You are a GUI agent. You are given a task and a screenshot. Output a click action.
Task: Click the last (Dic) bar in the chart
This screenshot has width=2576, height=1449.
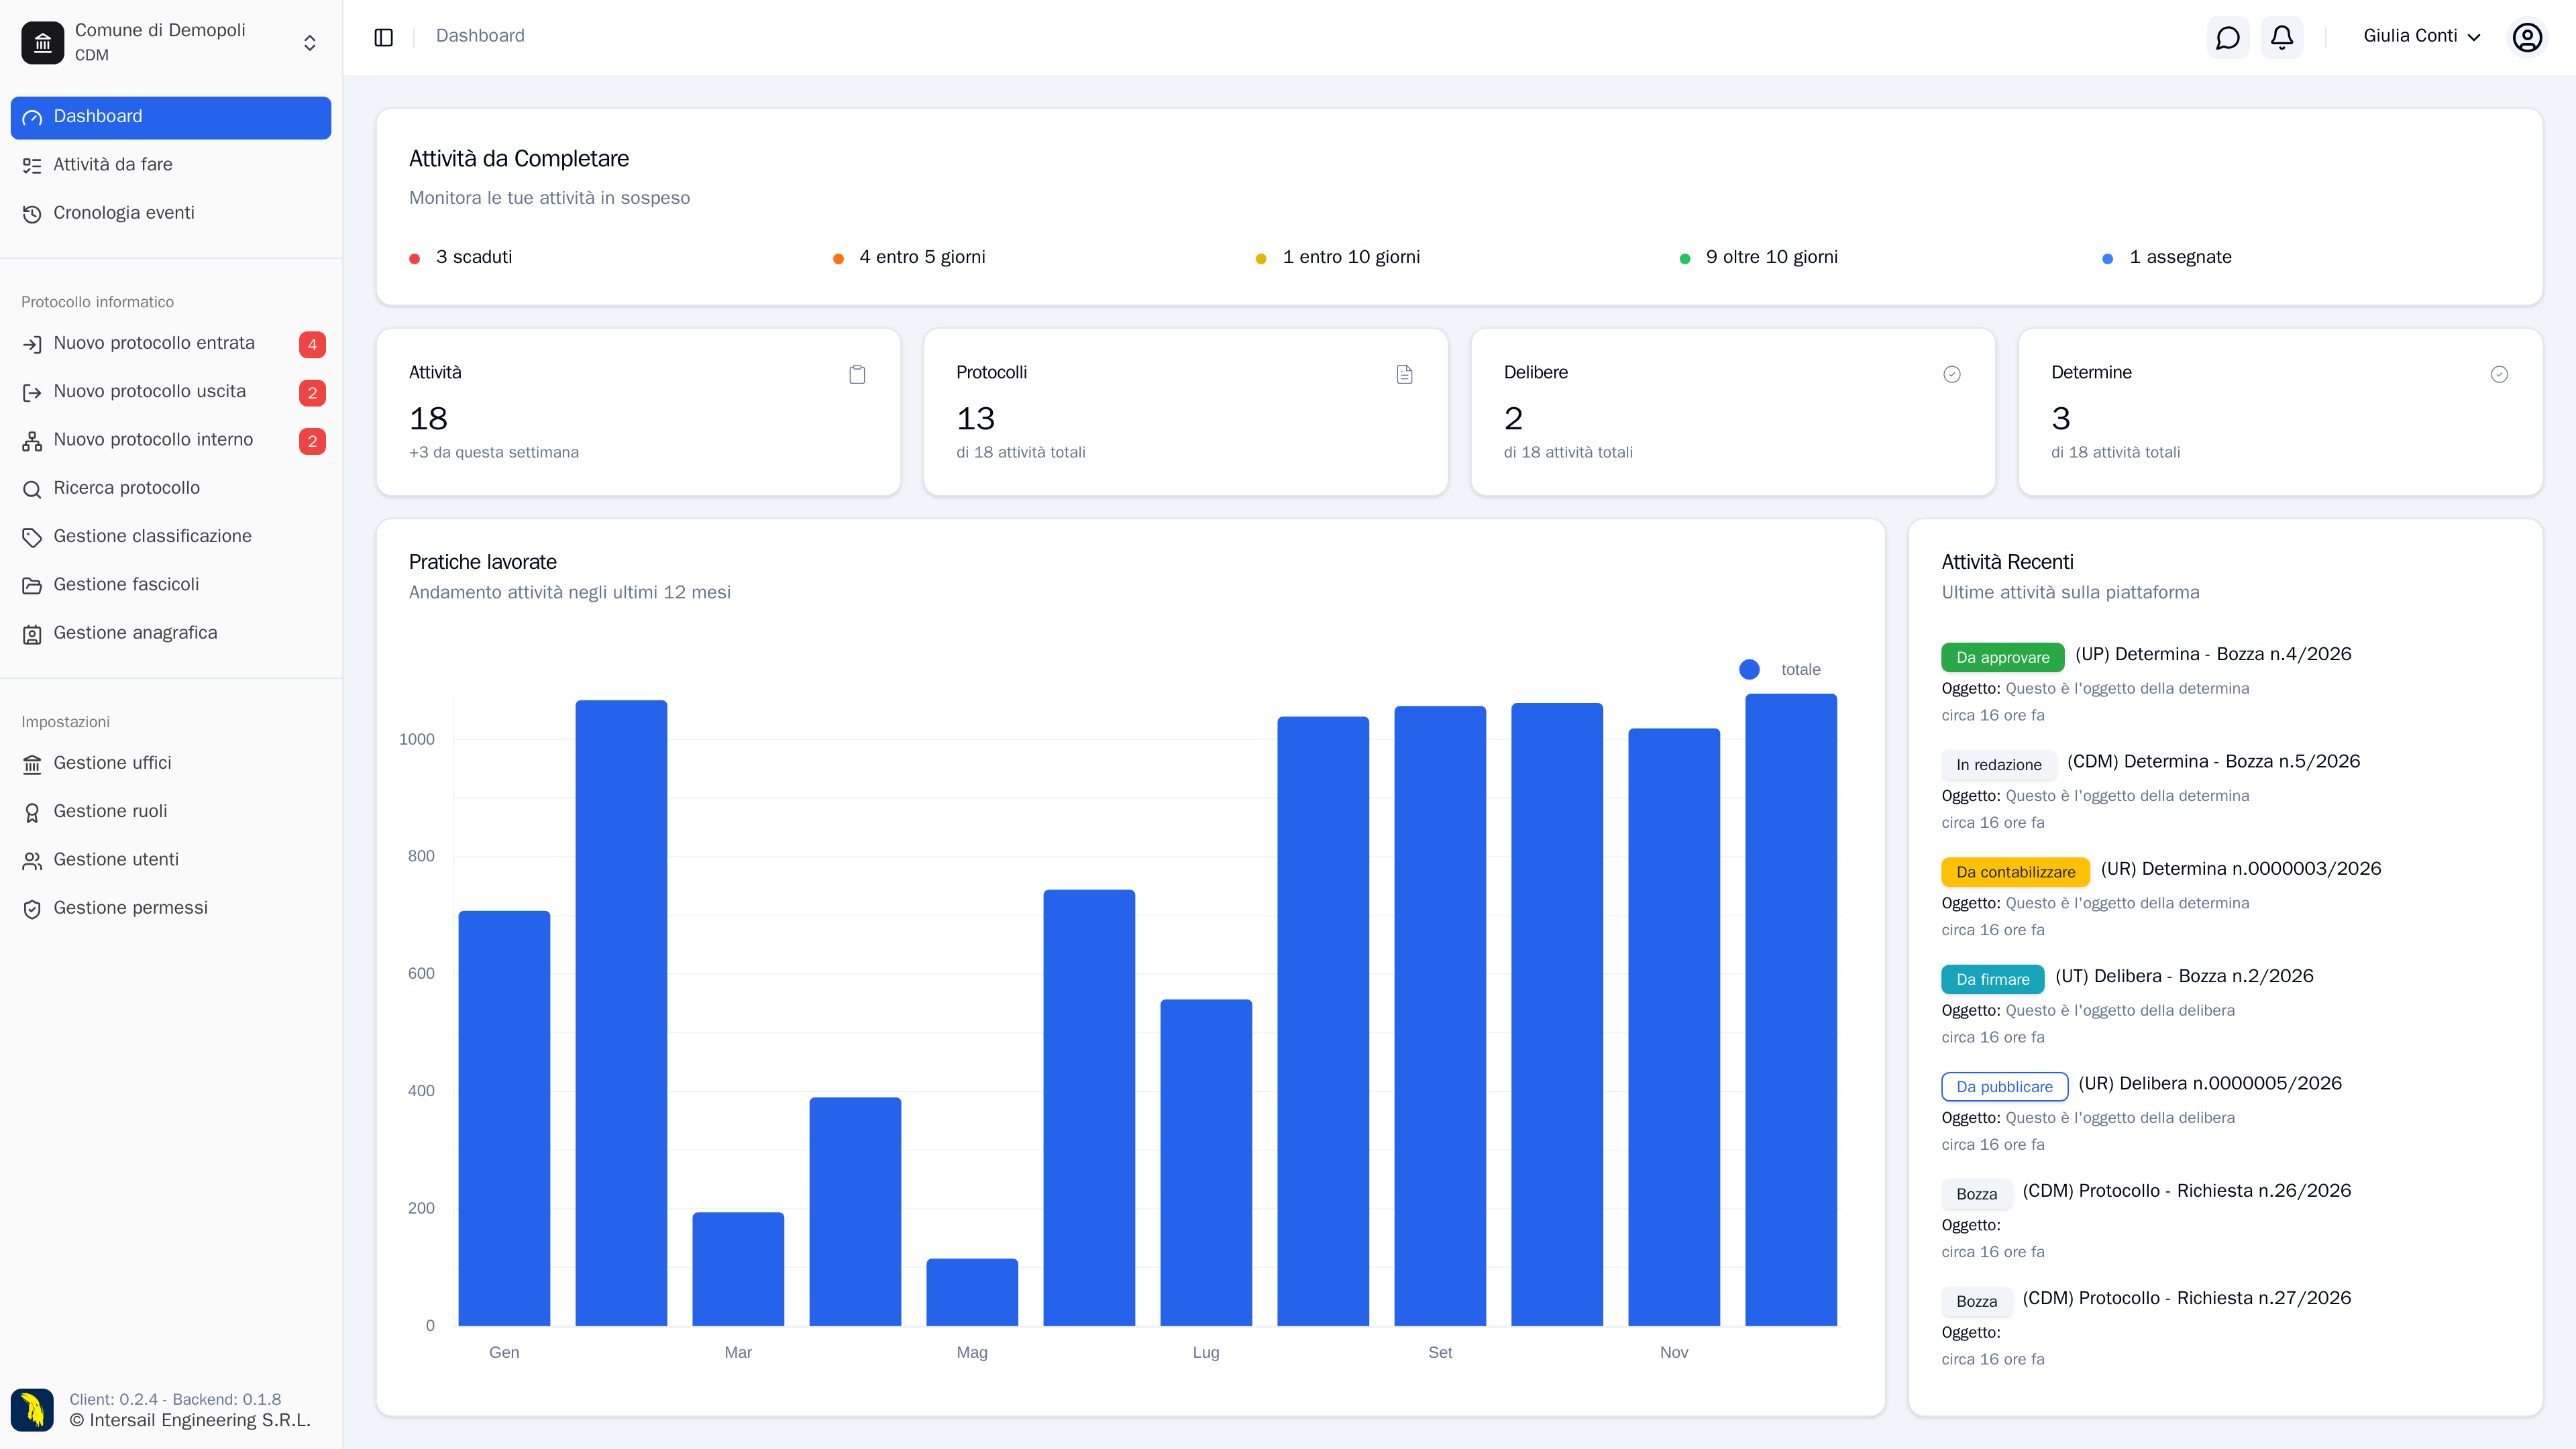(x=1791, y=1010)
